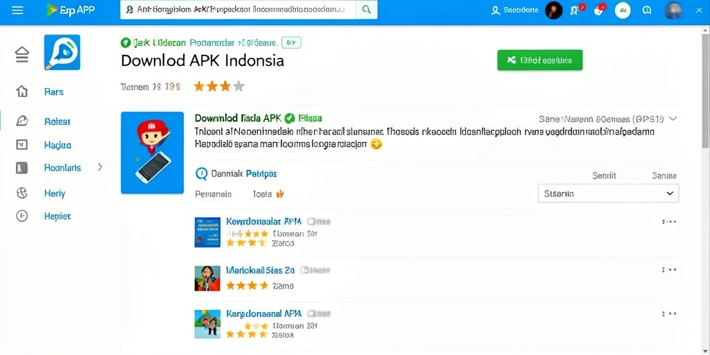Open the Mariokaii Sias 2a link
This screenshot has width=710, height=355.
pos(260,270)
